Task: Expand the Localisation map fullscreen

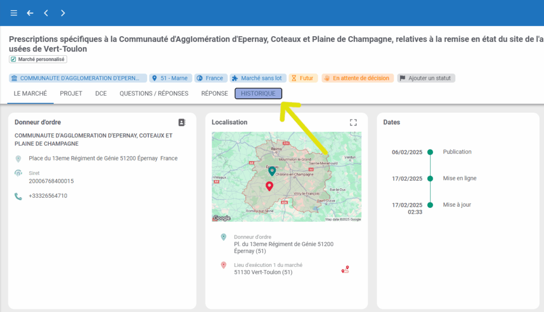Action: pyautogui.click(x=353, y=122)
